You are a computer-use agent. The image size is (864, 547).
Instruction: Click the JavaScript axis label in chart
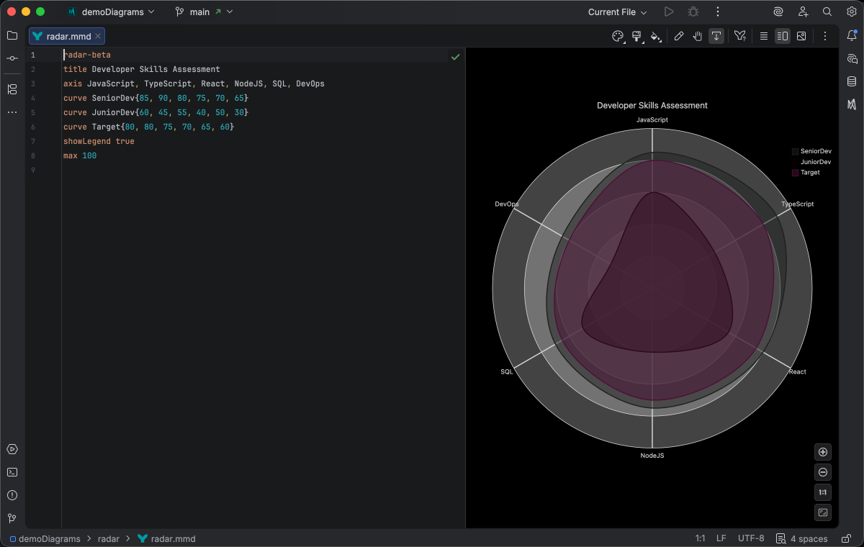tap(652, 119)
